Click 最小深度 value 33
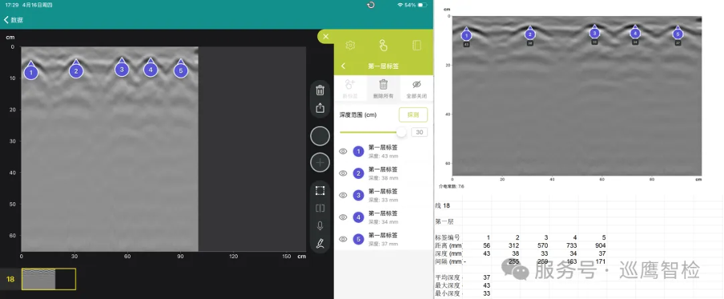 [486, 293]
